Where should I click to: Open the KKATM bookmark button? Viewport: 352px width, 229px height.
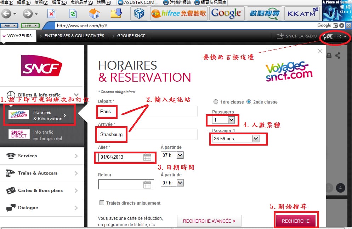coord(303,14)
